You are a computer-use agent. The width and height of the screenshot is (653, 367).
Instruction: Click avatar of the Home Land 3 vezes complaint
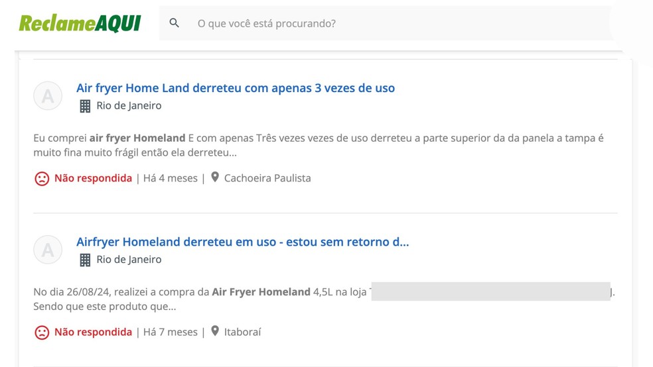[x=48, y=95]
